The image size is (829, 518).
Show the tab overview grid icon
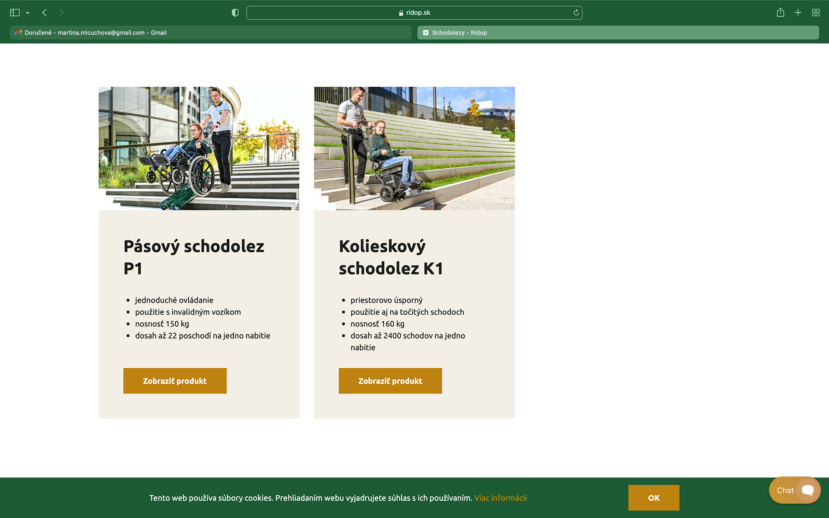816,13
